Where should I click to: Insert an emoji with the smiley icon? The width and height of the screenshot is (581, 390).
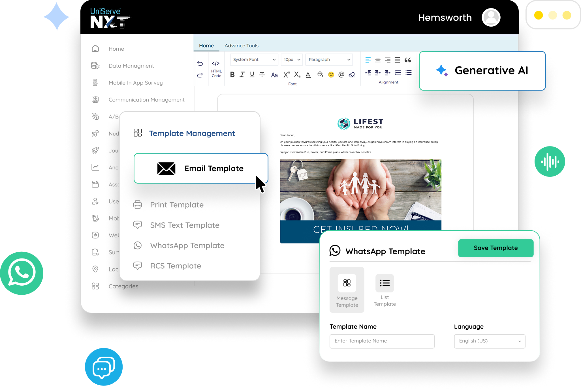(x=331, y=75)
